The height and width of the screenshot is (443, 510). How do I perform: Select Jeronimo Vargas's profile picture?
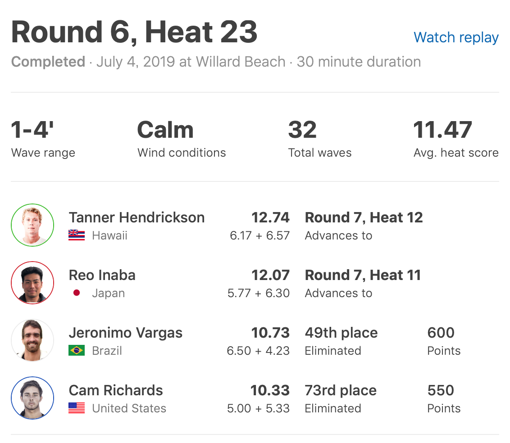click(32, 340)
